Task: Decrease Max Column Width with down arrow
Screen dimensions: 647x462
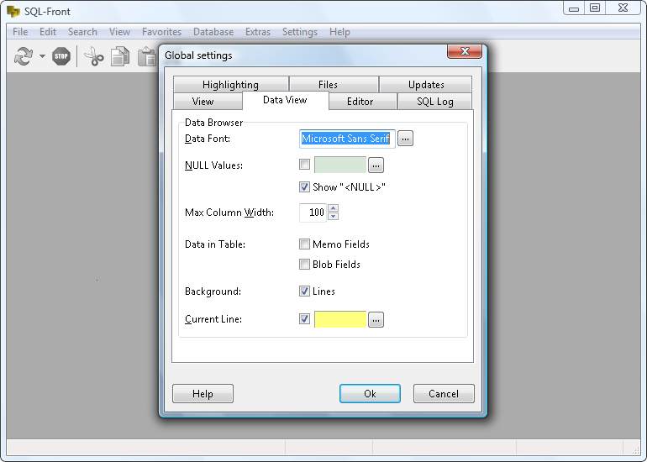Action: tap(334, 217)
